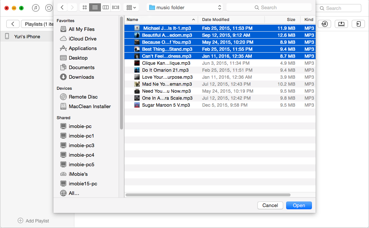The width and height of the screenshot is (369, 228).
Task: Select the Clique Kan...lique.mp3 file
Action: (166, 63)
